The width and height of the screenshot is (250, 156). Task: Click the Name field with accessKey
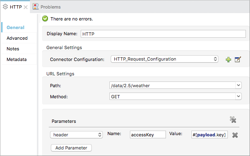[148, 135]
